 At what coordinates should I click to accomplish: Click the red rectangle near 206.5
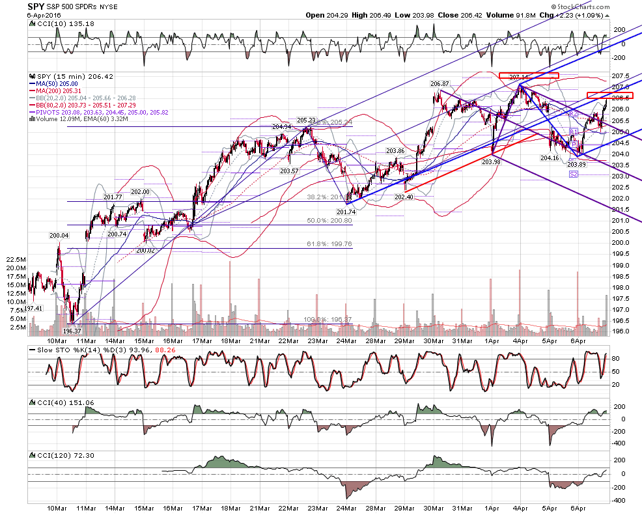click(609, 95)
